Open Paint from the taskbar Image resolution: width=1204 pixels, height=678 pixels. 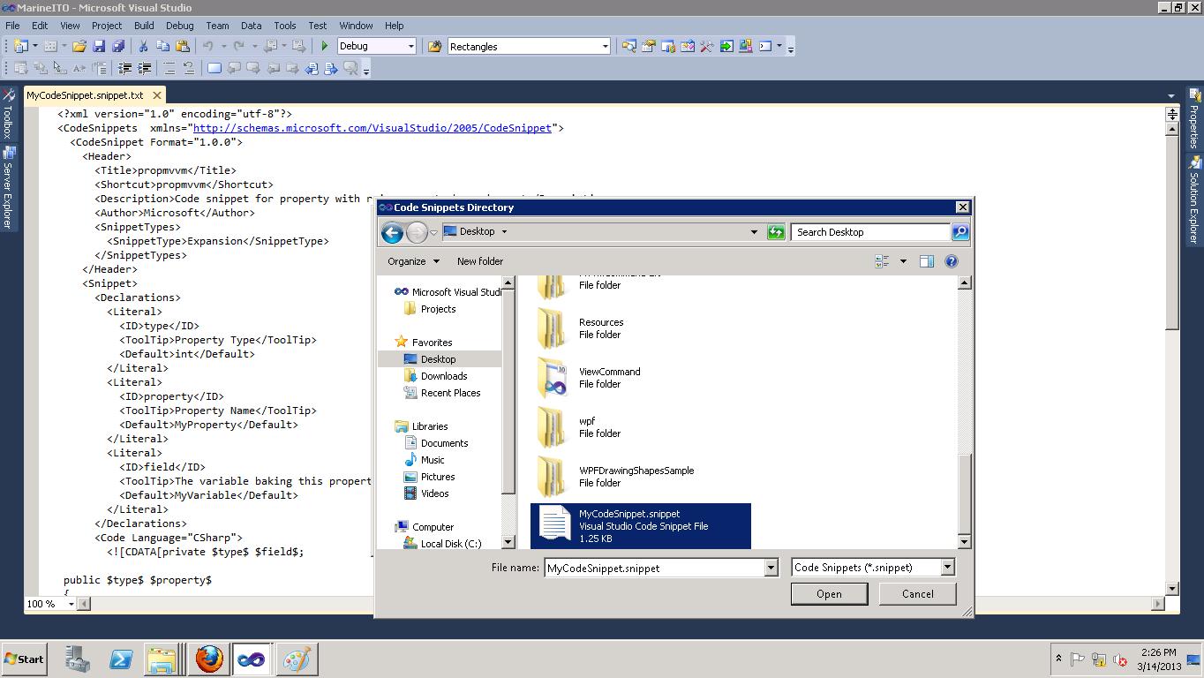pos(296,659)
